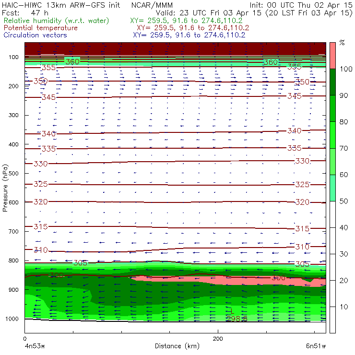Click the 'HAIC-HIWC 13km ARW-GFS init' title
Image resolution: width=355 pixels, height=355 pixels.
point(61,5)
